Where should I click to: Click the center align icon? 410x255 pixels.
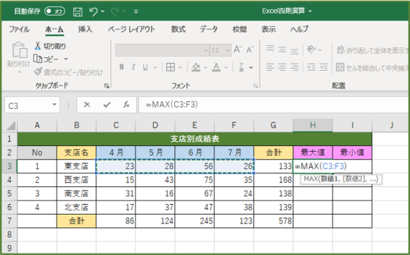pyautogui.click(x=282, y=67)
